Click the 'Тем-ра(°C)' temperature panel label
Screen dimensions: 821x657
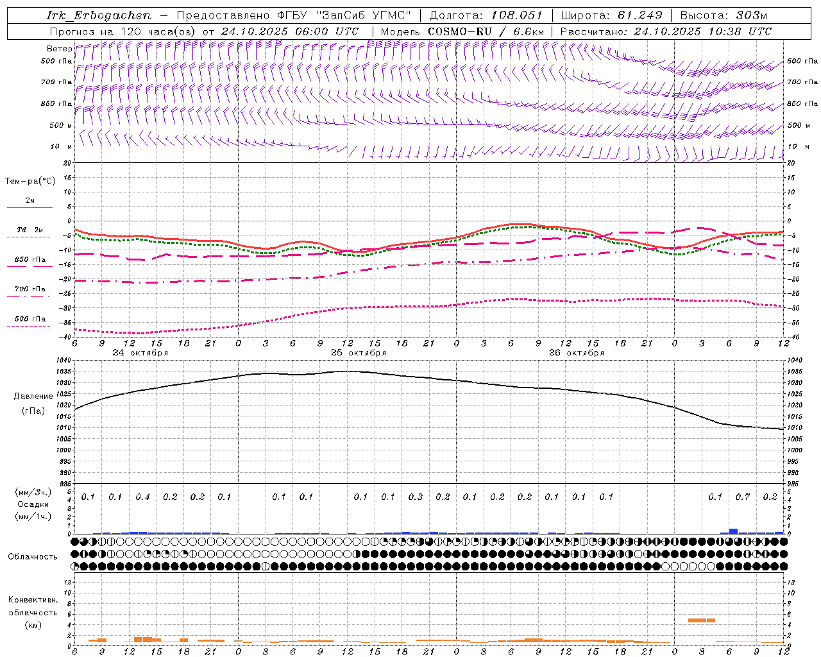[30, 182]
